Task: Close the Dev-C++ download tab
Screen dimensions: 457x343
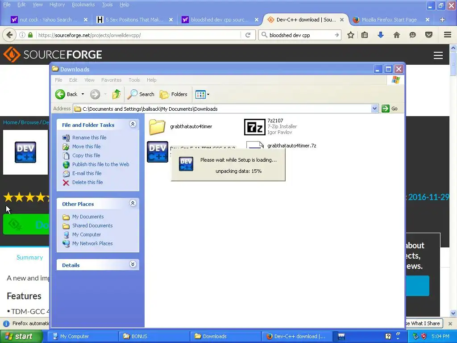Action: coord(342,20)
